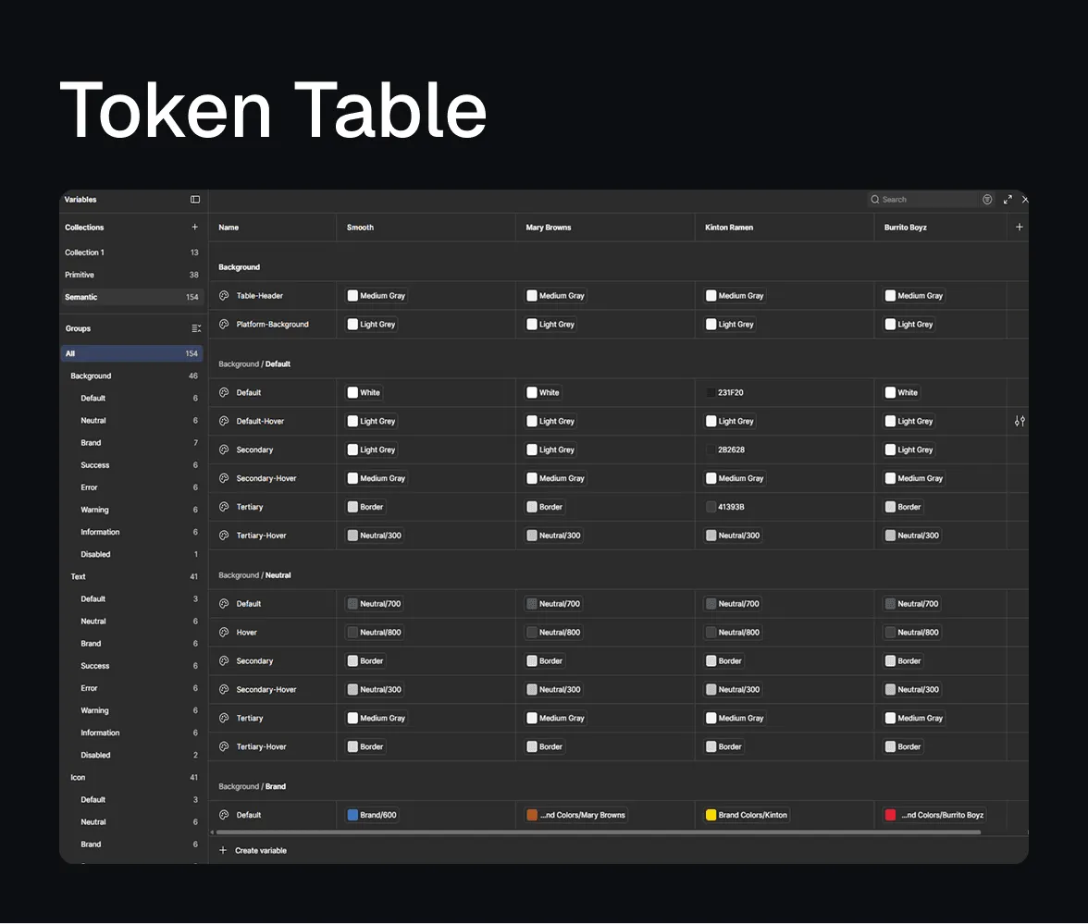Click Platform-Background Light Grey in Burrito Boyz column

tap(909, 324)
